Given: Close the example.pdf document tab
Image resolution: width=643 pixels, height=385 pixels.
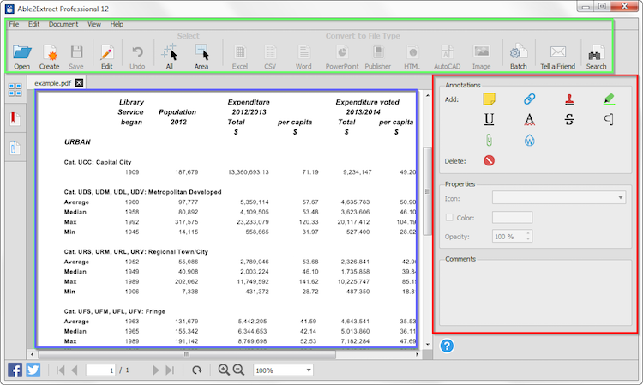Looking at the screenshot, I should click(79, 83).
